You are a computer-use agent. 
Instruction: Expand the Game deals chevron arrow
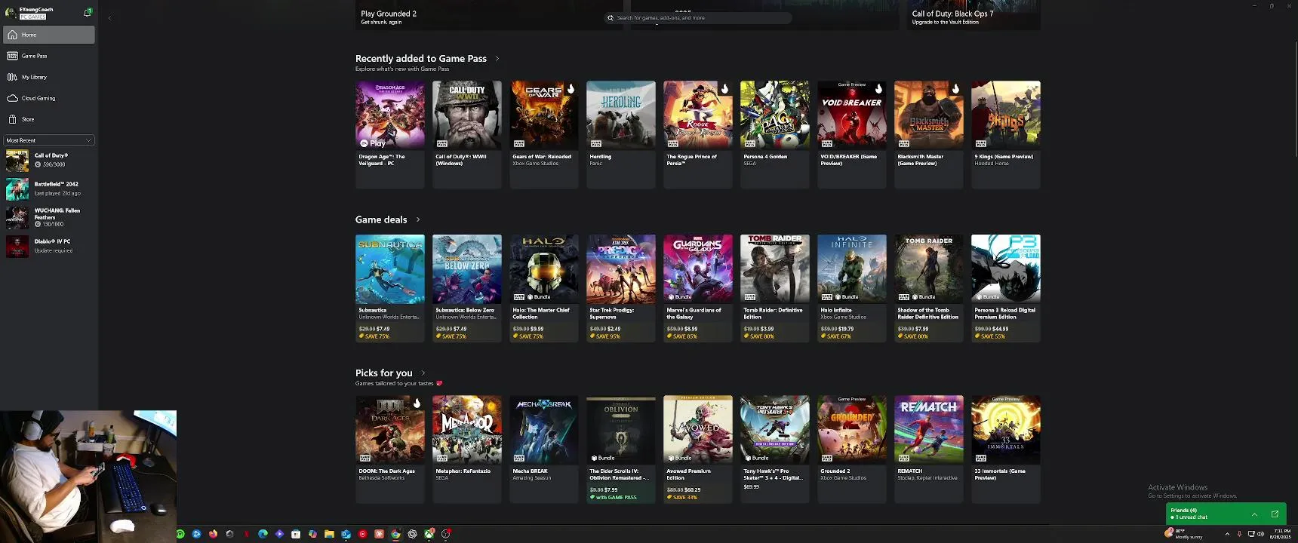click(x=418, y=219)
